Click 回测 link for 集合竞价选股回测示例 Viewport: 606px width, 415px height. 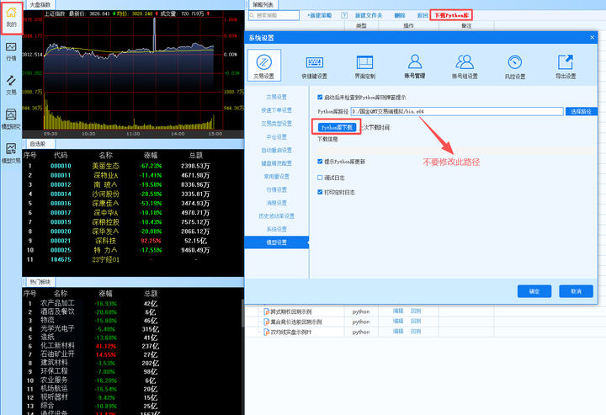[416, 321]
